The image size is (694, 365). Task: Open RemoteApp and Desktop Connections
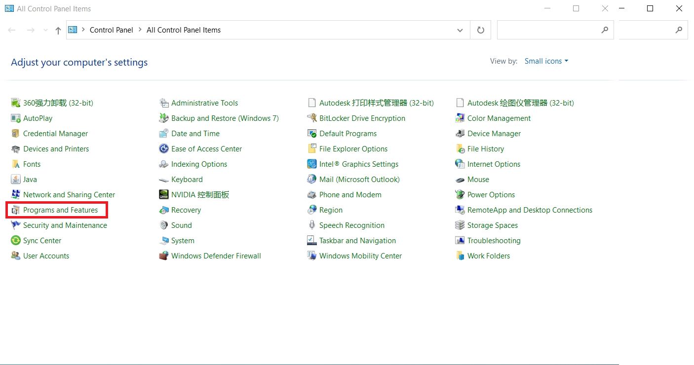530,210
